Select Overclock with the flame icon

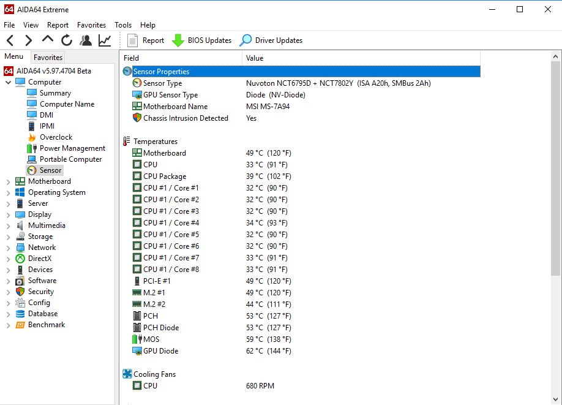click(x=50, y=137)
